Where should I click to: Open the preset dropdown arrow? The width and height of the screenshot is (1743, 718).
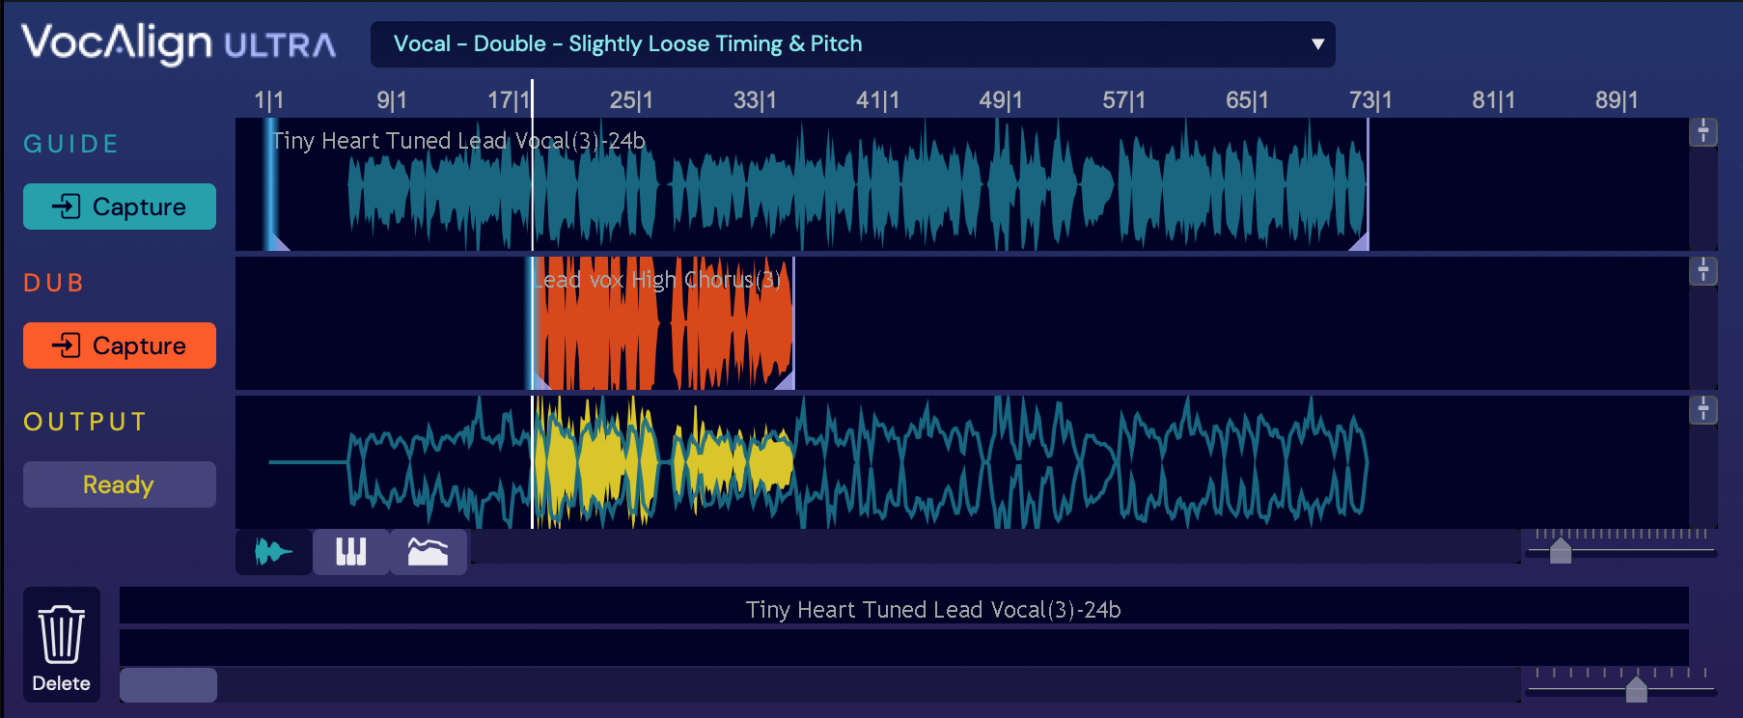point(1317,44)
